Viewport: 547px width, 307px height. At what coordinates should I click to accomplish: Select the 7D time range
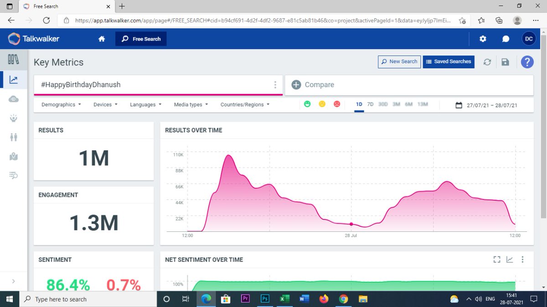pos(371,104)
